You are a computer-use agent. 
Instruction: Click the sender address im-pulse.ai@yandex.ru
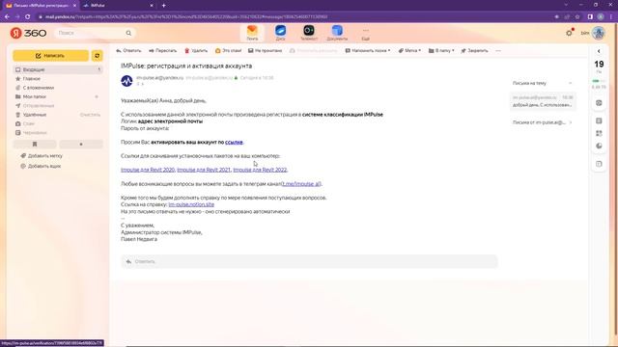click(160, 78)
